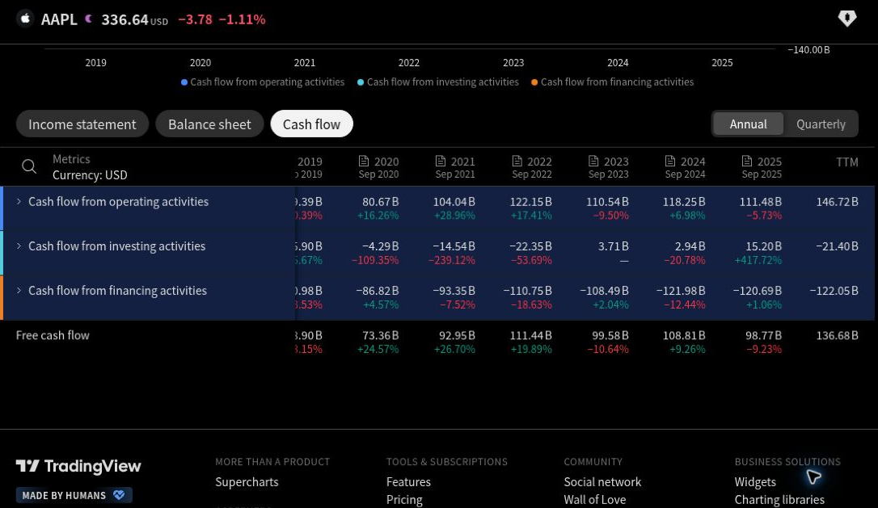
Task: Expand Cash flow from financing activities row
Action: click(x=19, y=291)
